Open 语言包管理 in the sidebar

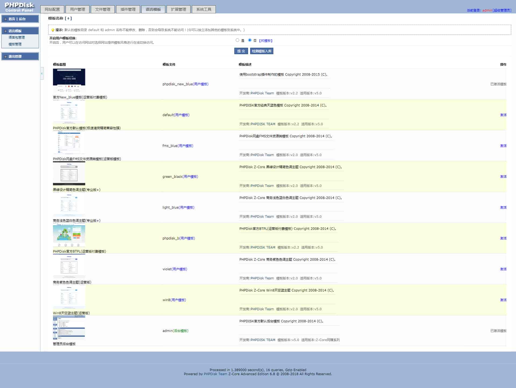click(17, 38)
